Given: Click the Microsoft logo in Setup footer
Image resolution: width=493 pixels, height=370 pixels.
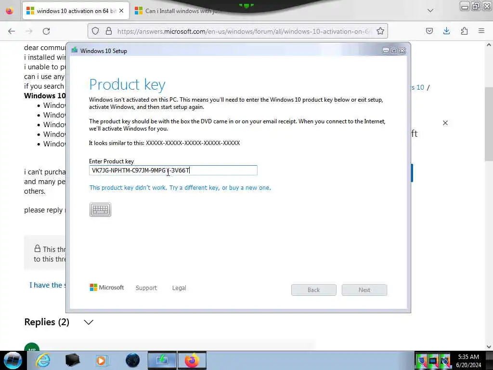Looking at the screenshot, I should 107,288.
